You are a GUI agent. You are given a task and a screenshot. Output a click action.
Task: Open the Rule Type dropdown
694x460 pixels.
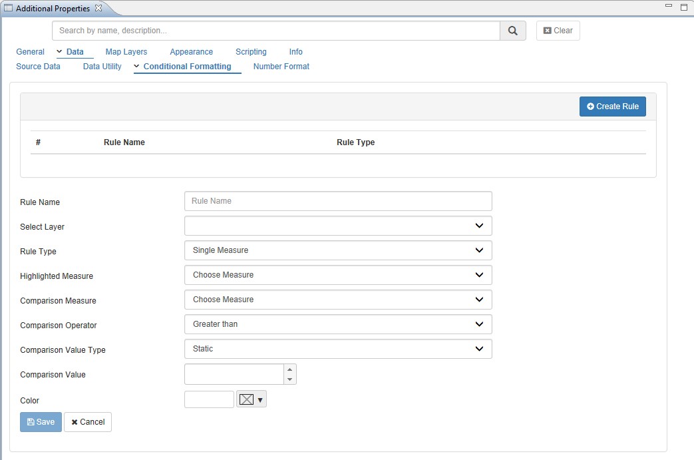tap(338, 250)
